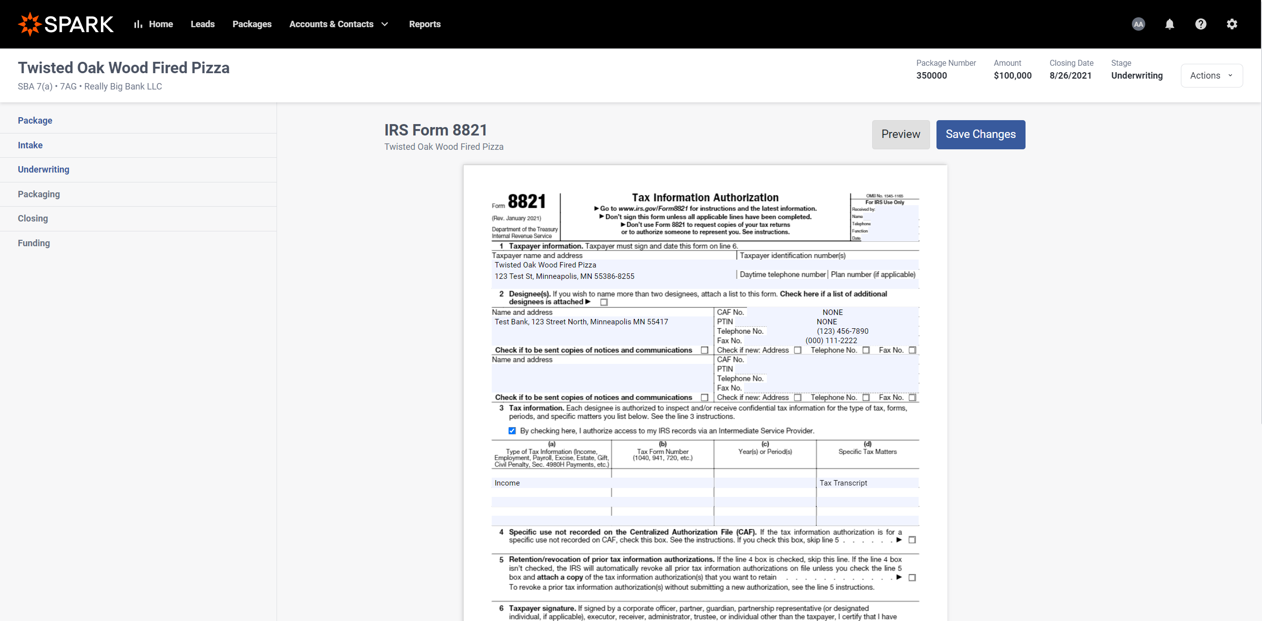Click second designee CAF No. field
The width and height of the screenshot is (1262, 621).
click(x=833, y=360)
